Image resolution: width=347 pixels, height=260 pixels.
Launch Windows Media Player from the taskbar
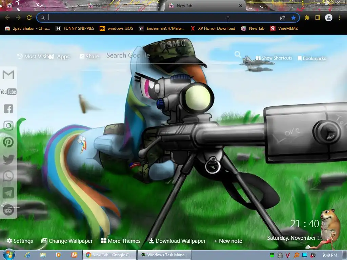click(59, 255)
